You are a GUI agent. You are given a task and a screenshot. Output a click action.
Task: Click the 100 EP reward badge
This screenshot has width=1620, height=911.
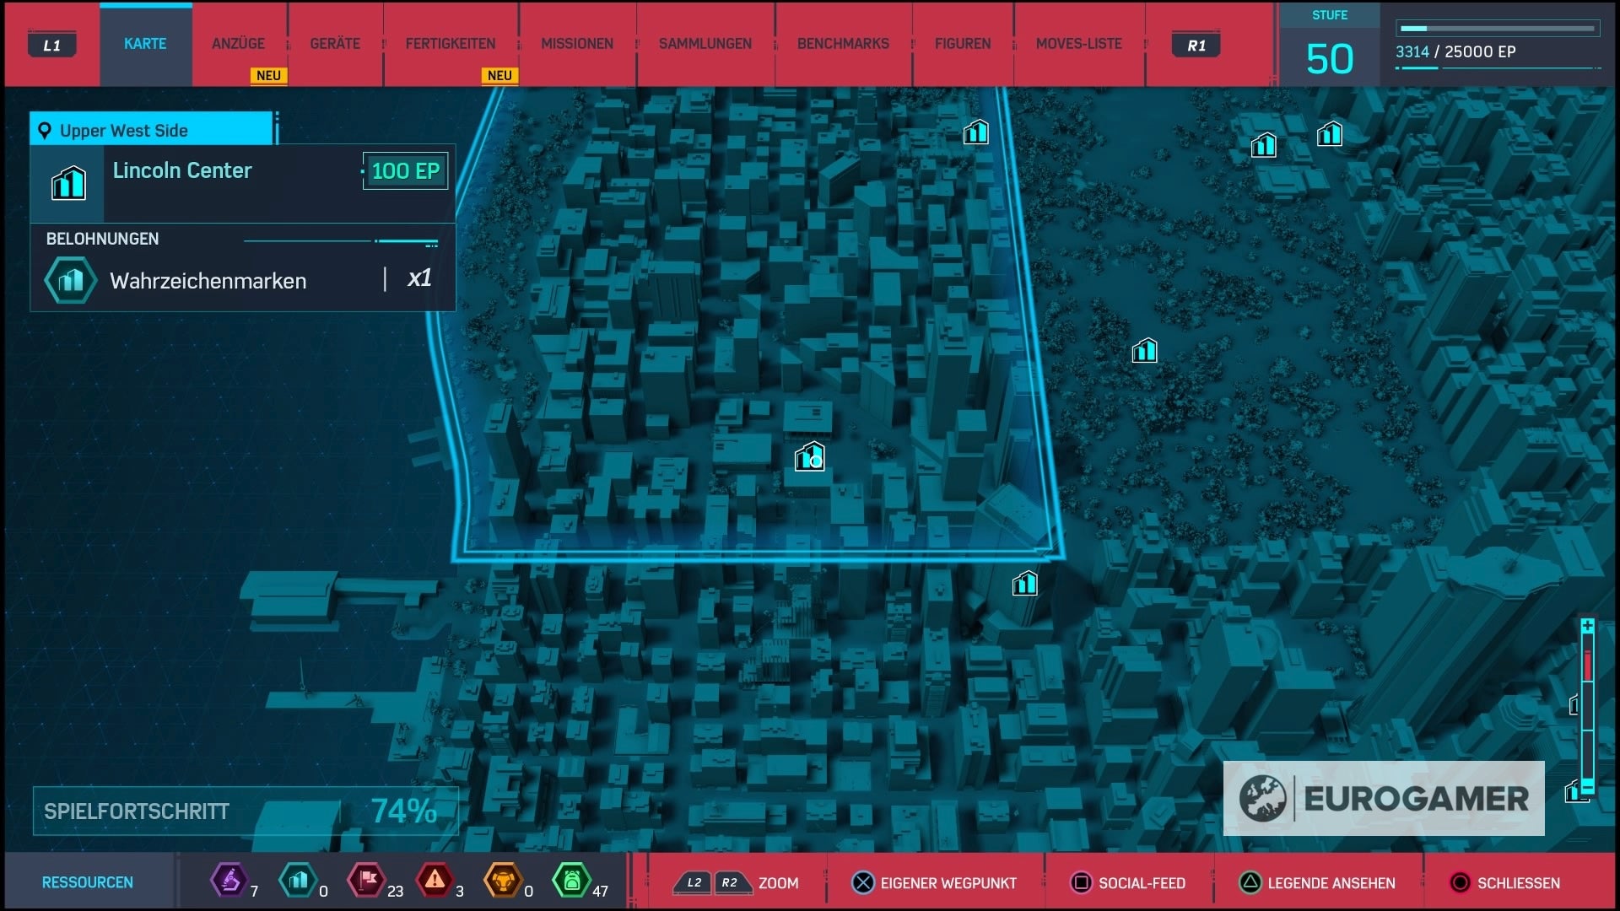(405, 171)
